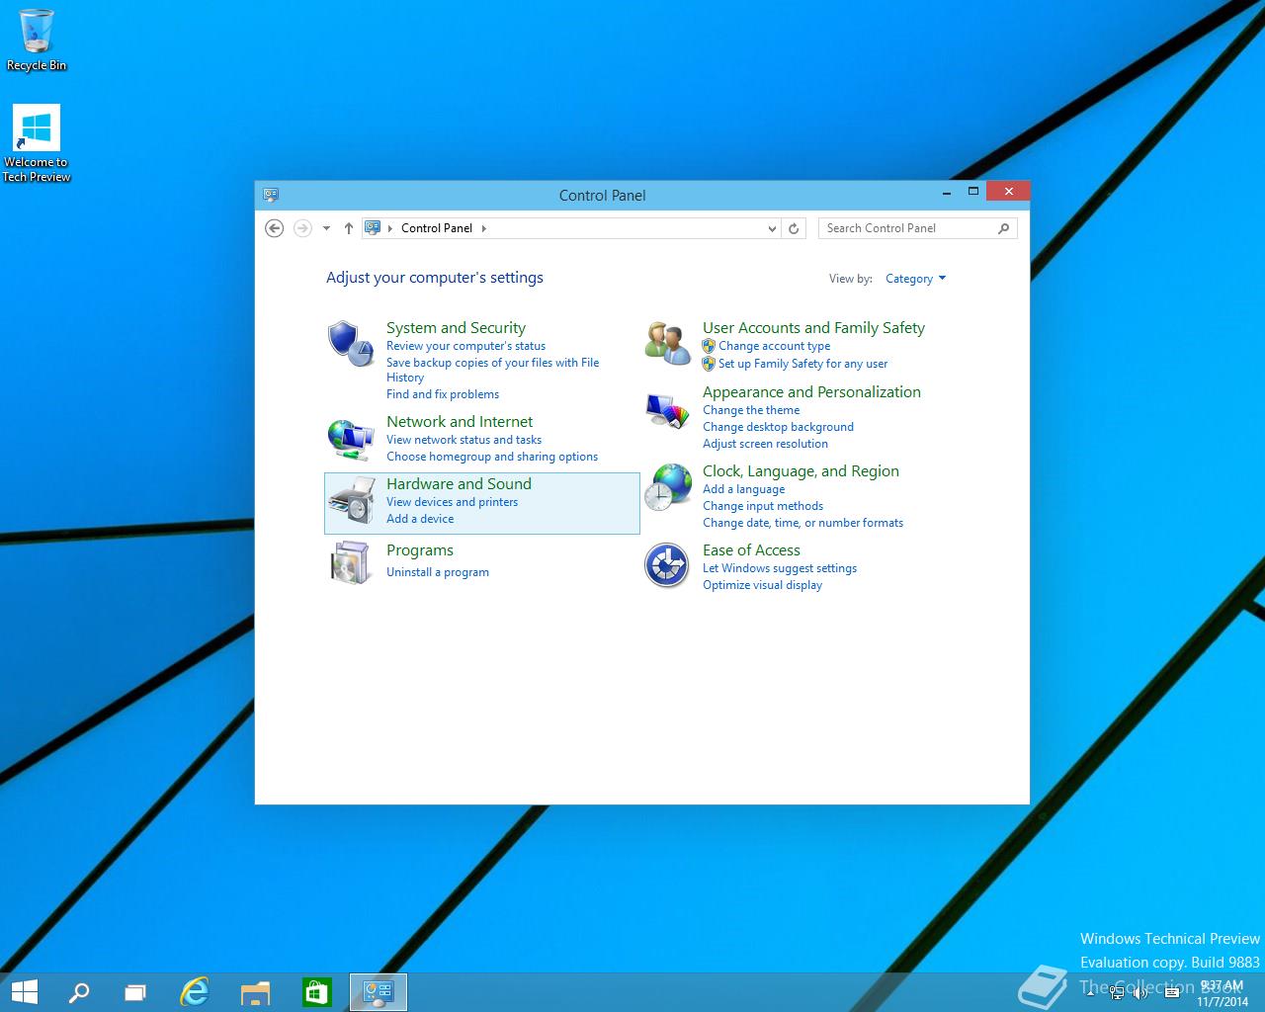Refresh the Control Panel address bar

[x=793, y=228]
